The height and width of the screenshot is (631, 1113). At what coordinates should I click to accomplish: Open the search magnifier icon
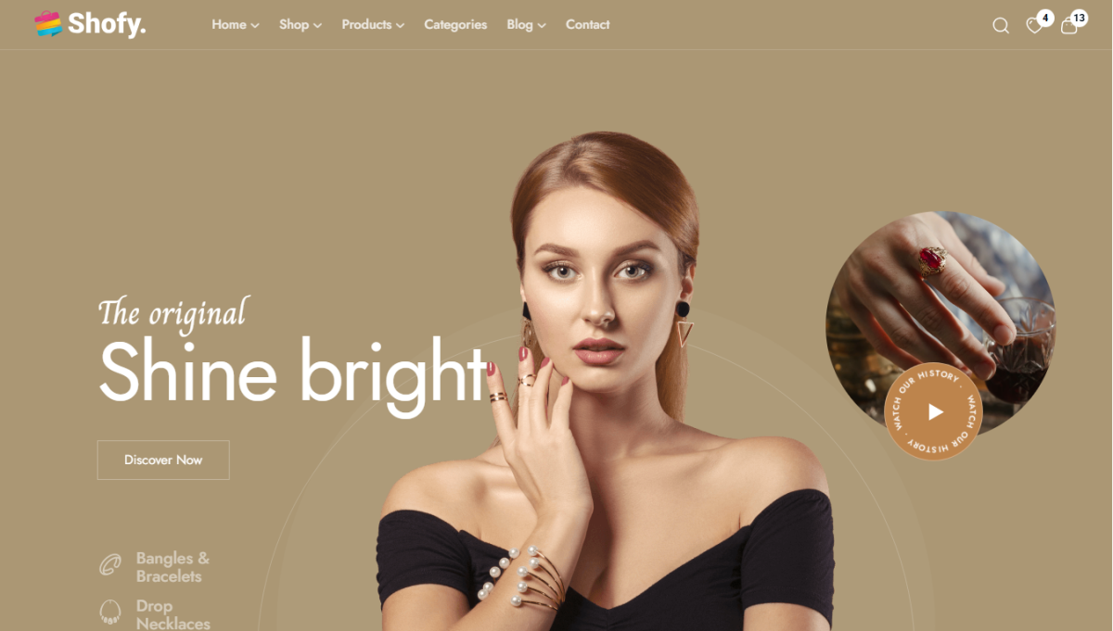1001,26
